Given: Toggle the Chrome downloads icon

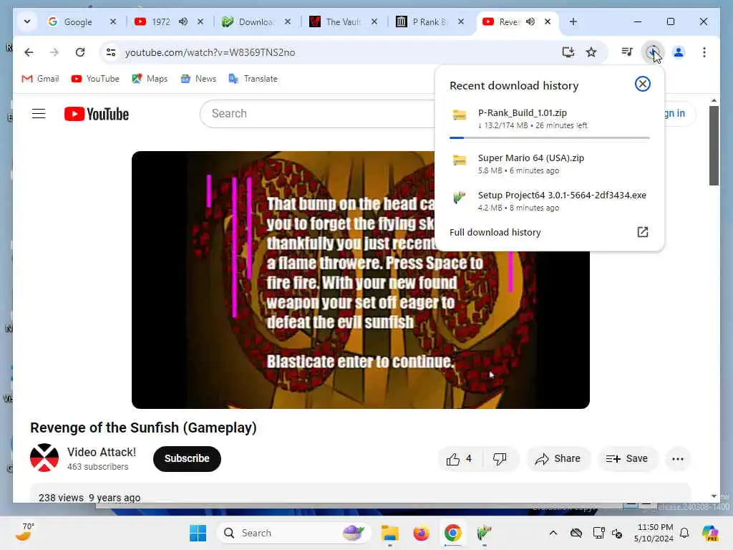Looking at the screenshot, I should [x=652, y=52].
